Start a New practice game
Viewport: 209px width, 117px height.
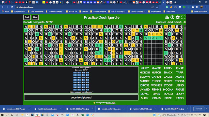pos(35,17)
